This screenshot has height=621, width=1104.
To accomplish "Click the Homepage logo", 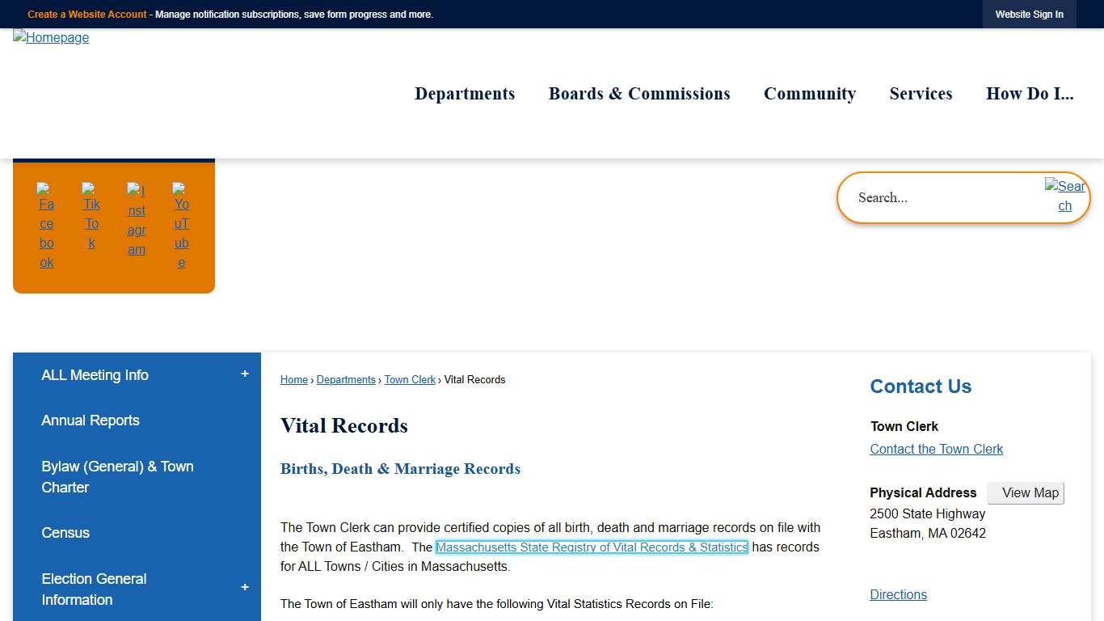I will pos(50,37).
